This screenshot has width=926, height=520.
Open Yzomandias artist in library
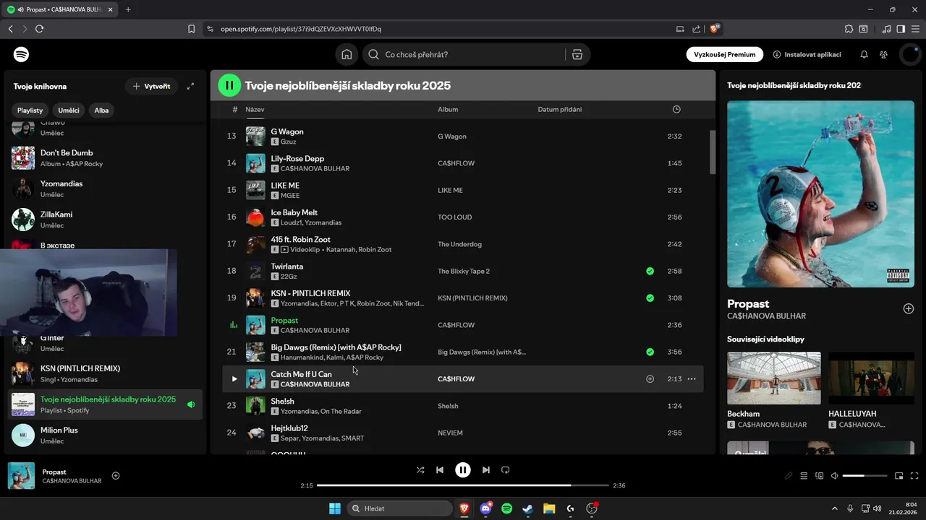point(106,188)
